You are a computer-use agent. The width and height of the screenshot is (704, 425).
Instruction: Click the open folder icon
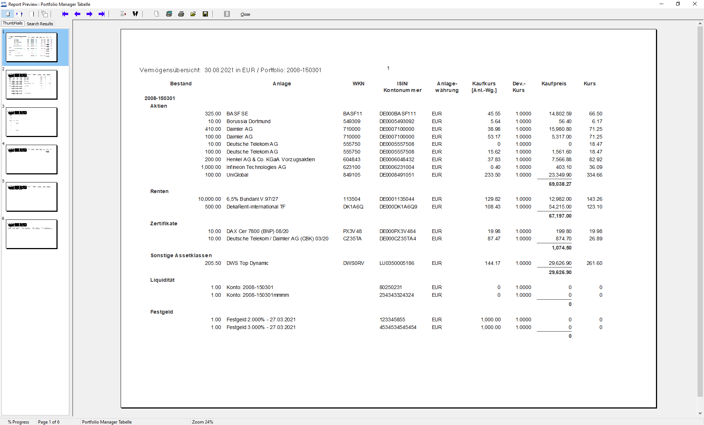193,14
